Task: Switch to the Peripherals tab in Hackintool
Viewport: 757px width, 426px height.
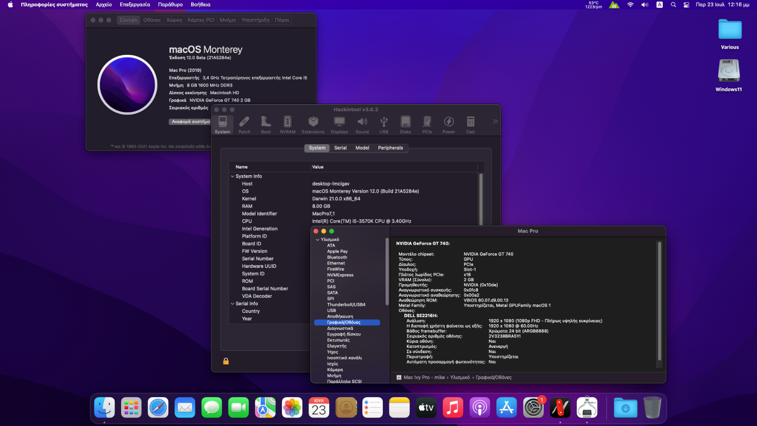Action: tap(390, 148)
